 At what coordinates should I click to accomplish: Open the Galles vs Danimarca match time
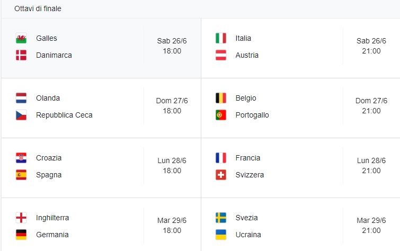172,46
